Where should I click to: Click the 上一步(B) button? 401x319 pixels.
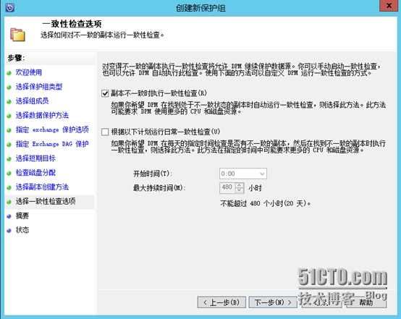(x=221, y=302)
